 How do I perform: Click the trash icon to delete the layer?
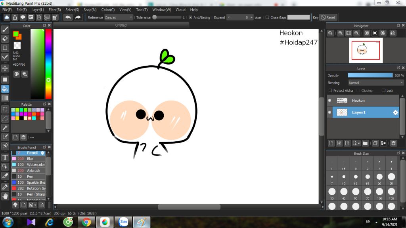(x=393, y=143)
